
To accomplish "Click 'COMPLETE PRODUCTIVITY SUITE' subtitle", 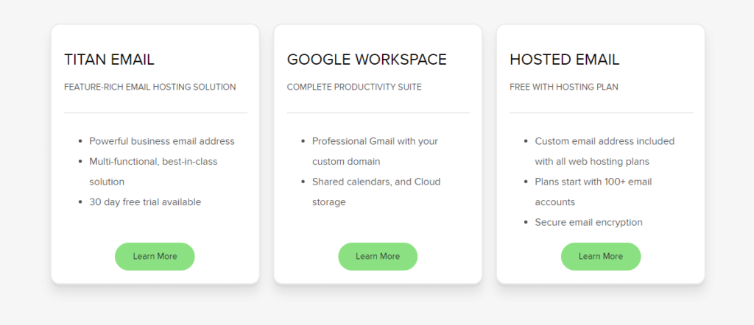I will tap(354, 87).
